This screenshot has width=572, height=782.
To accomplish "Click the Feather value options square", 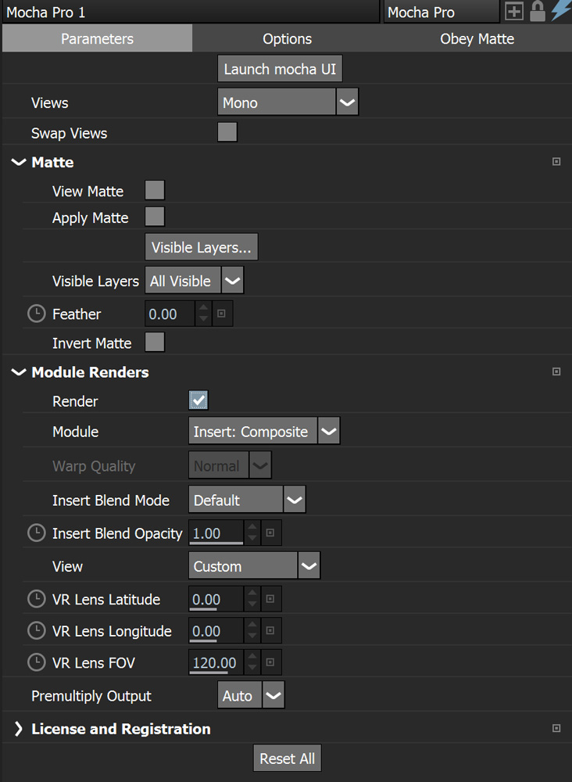I will click(x=222, y=314).
